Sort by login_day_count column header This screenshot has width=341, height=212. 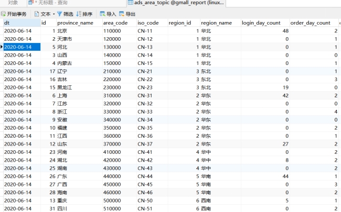(x=264, y=23)
